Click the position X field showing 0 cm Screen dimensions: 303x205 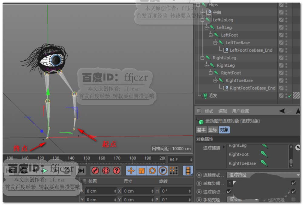coord(101,191)
